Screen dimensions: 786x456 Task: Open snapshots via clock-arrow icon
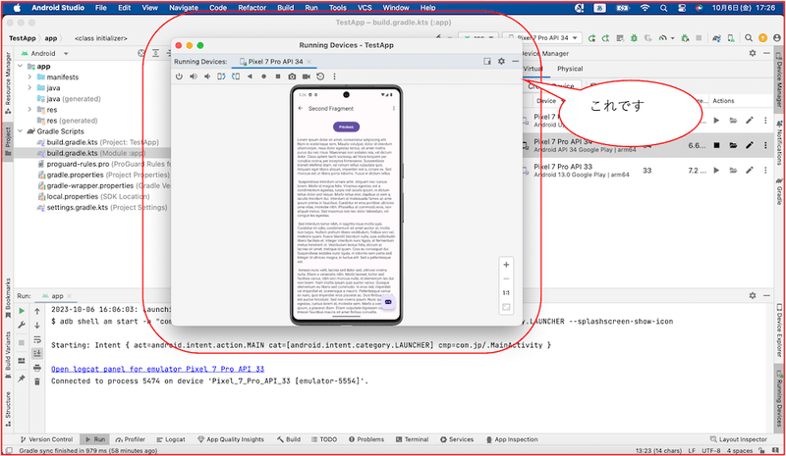click(x=320, y=76)
